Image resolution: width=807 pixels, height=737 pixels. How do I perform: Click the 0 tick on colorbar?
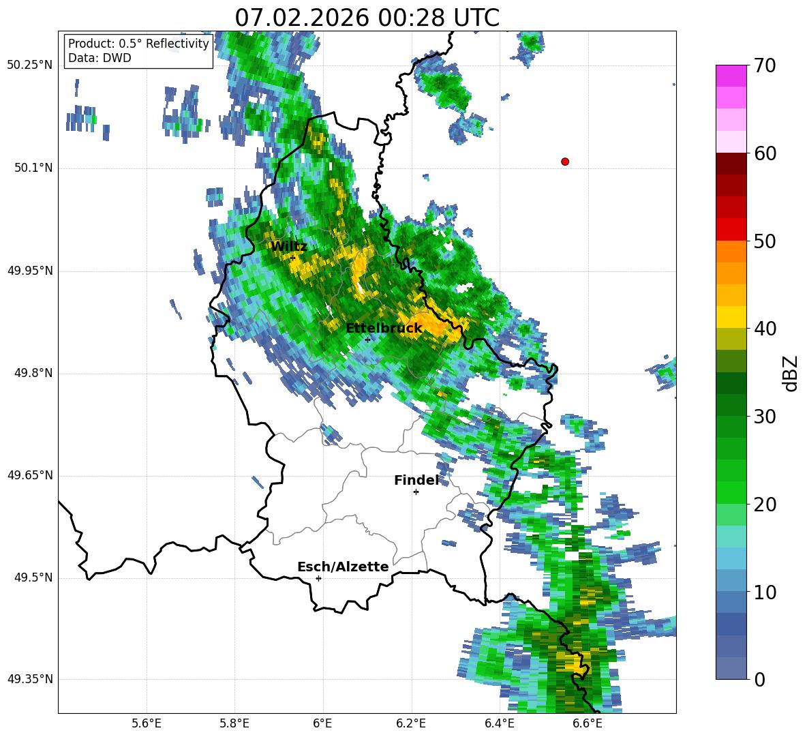coord(759,679)
